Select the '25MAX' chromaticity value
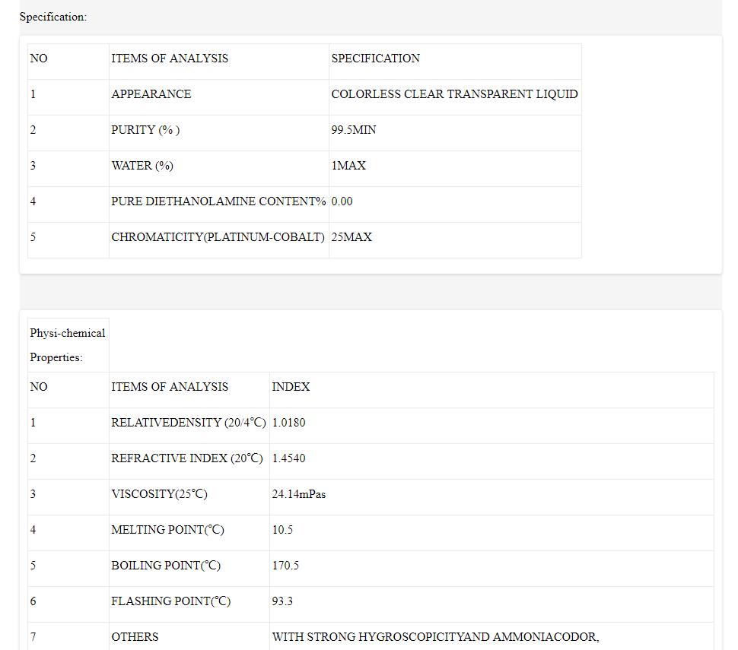 (352, 237)
